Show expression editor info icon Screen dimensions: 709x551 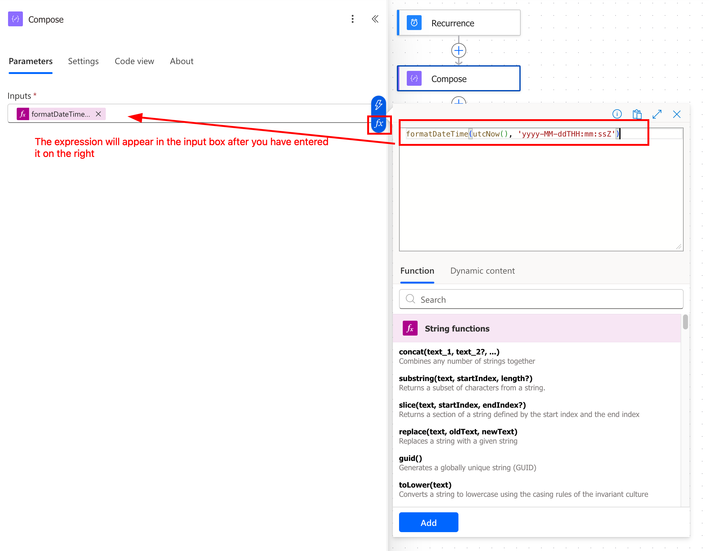(617, 114)
